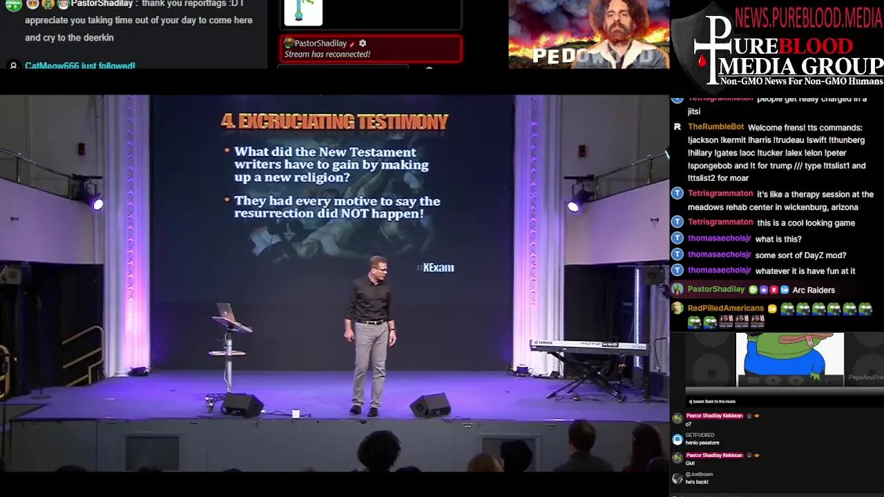Screen dimensions: 884x497
Task: Click thomasaecholsjr avatar beside 'whatever it is have fun'
Action: point(678,271)
